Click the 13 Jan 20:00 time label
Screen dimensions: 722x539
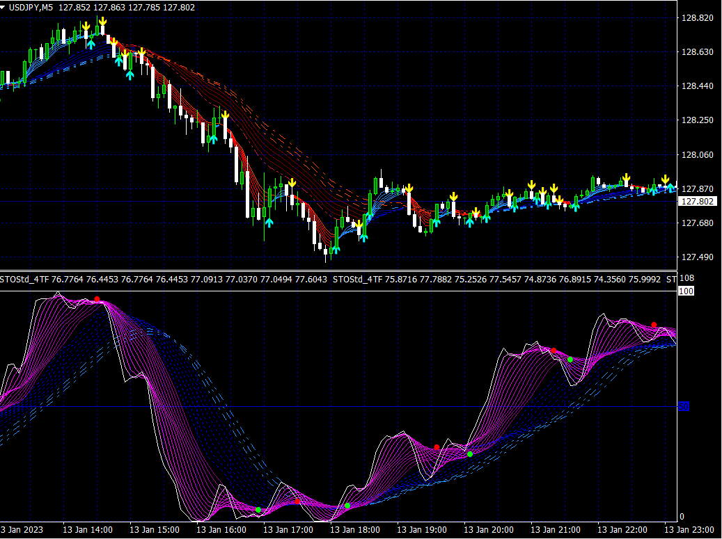[x=489, y=530]
